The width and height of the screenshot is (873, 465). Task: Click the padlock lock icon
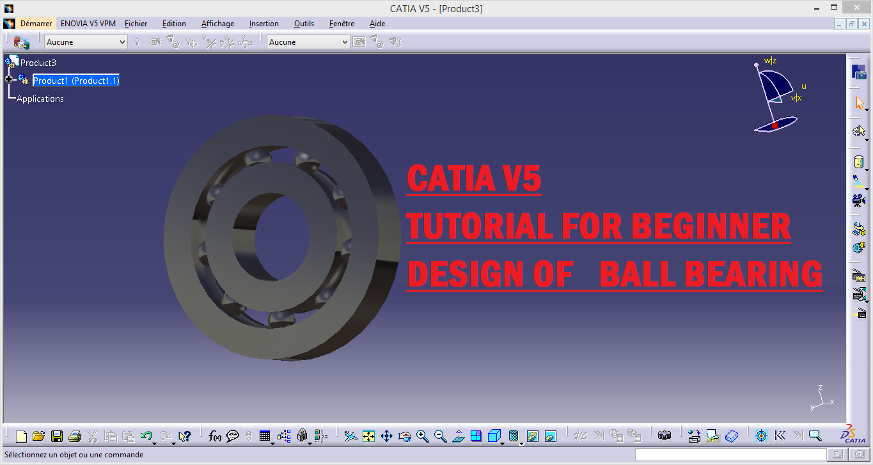303,436
